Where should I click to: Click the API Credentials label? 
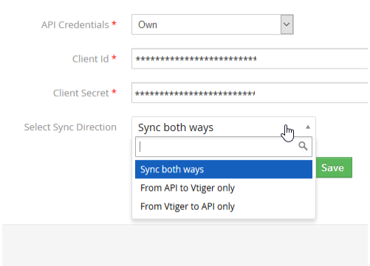pos(75,25)
